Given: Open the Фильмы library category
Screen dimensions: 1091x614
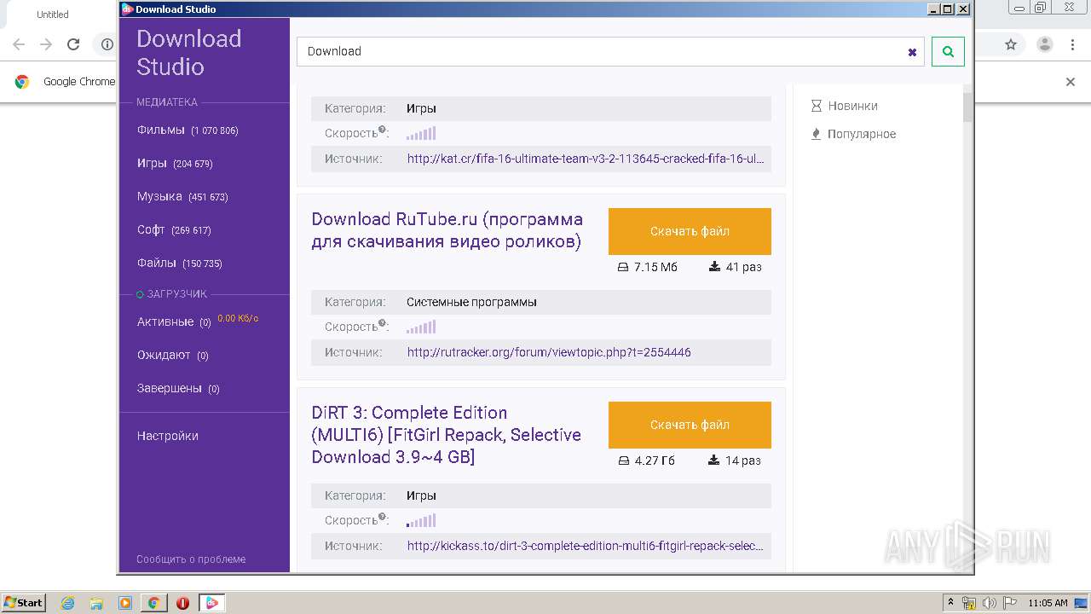Looking at the screenshot, I should [x=188, y=130].
